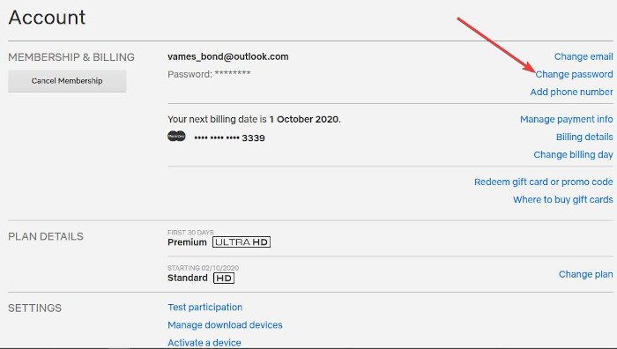
Task: Open Manage download devices
Action: pyautogui.click(x=225, y=325)
